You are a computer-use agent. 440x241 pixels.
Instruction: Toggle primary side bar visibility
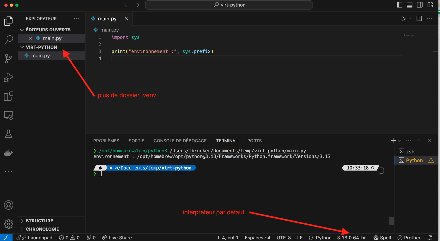coord(399,5)
